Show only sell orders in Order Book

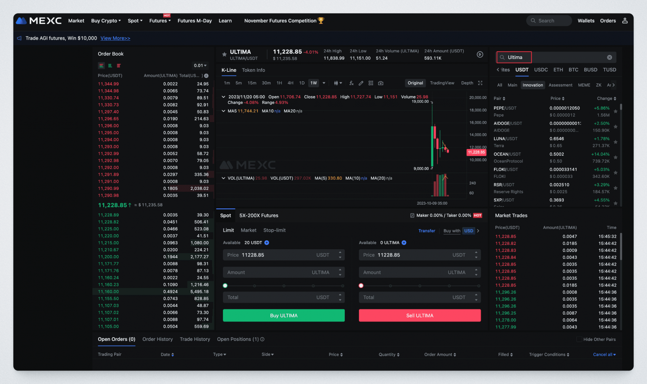pyautogui.click(x=119, y=66)
